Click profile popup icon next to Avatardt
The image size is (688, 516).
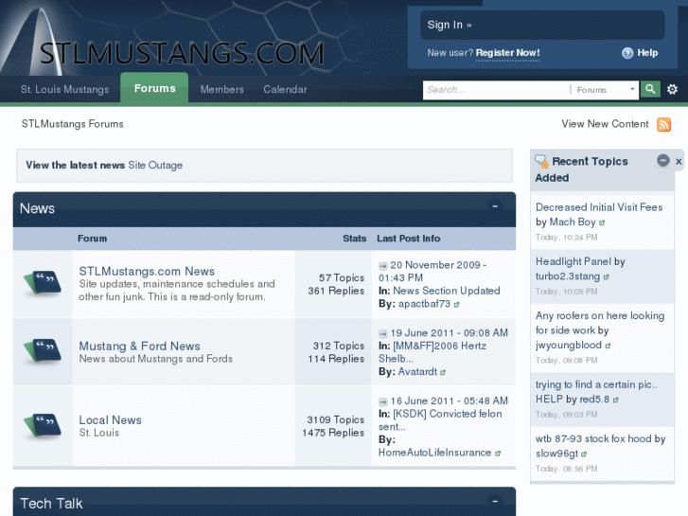point(443,373)
